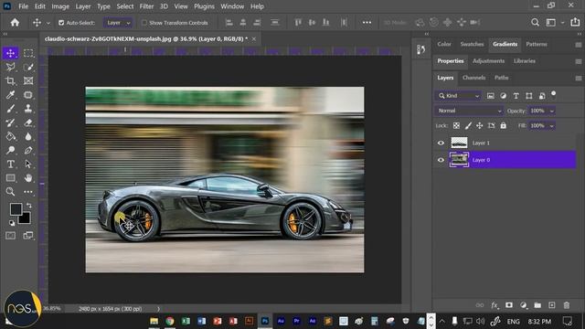Open the Filter menu

[x=146, y=6]
